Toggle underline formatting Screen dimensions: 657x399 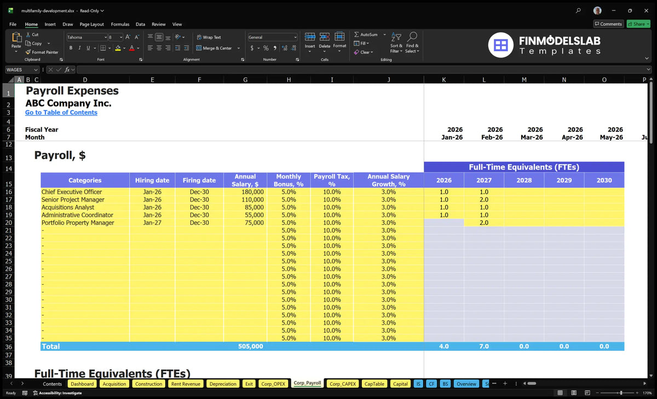[88, 48]
